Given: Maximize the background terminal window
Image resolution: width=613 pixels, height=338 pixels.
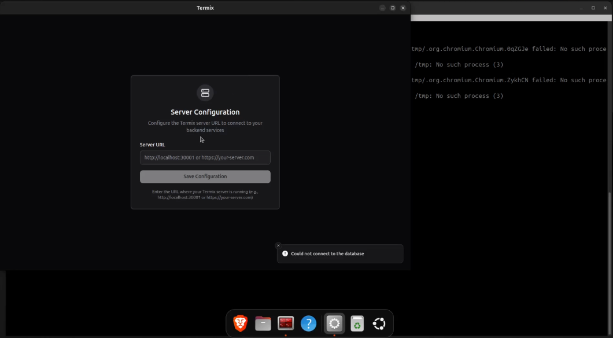Looking at the screenshot, I should click(593, 8).
